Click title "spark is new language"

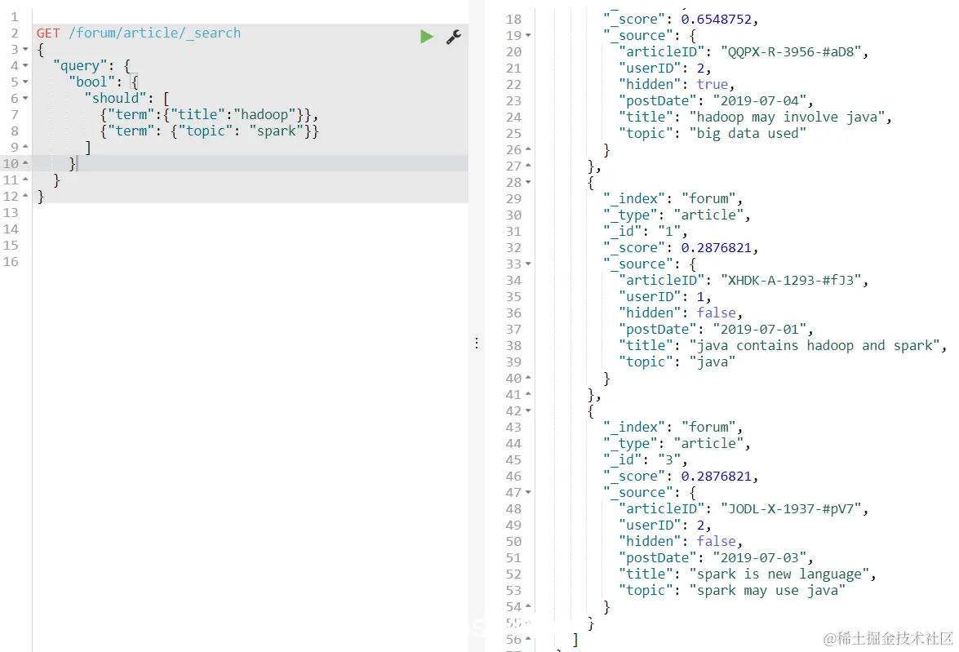pyautogui.click(x=779, y=574)
